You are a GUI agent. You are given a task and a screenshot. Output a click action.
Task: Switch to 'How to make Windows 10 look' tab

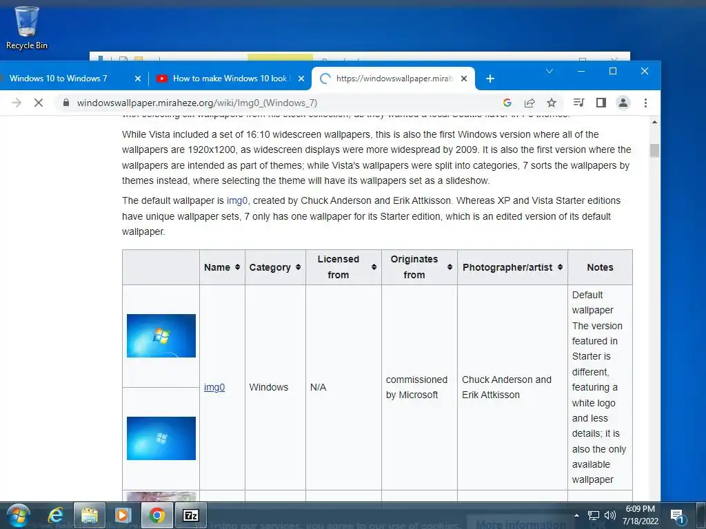click(230, 79)
